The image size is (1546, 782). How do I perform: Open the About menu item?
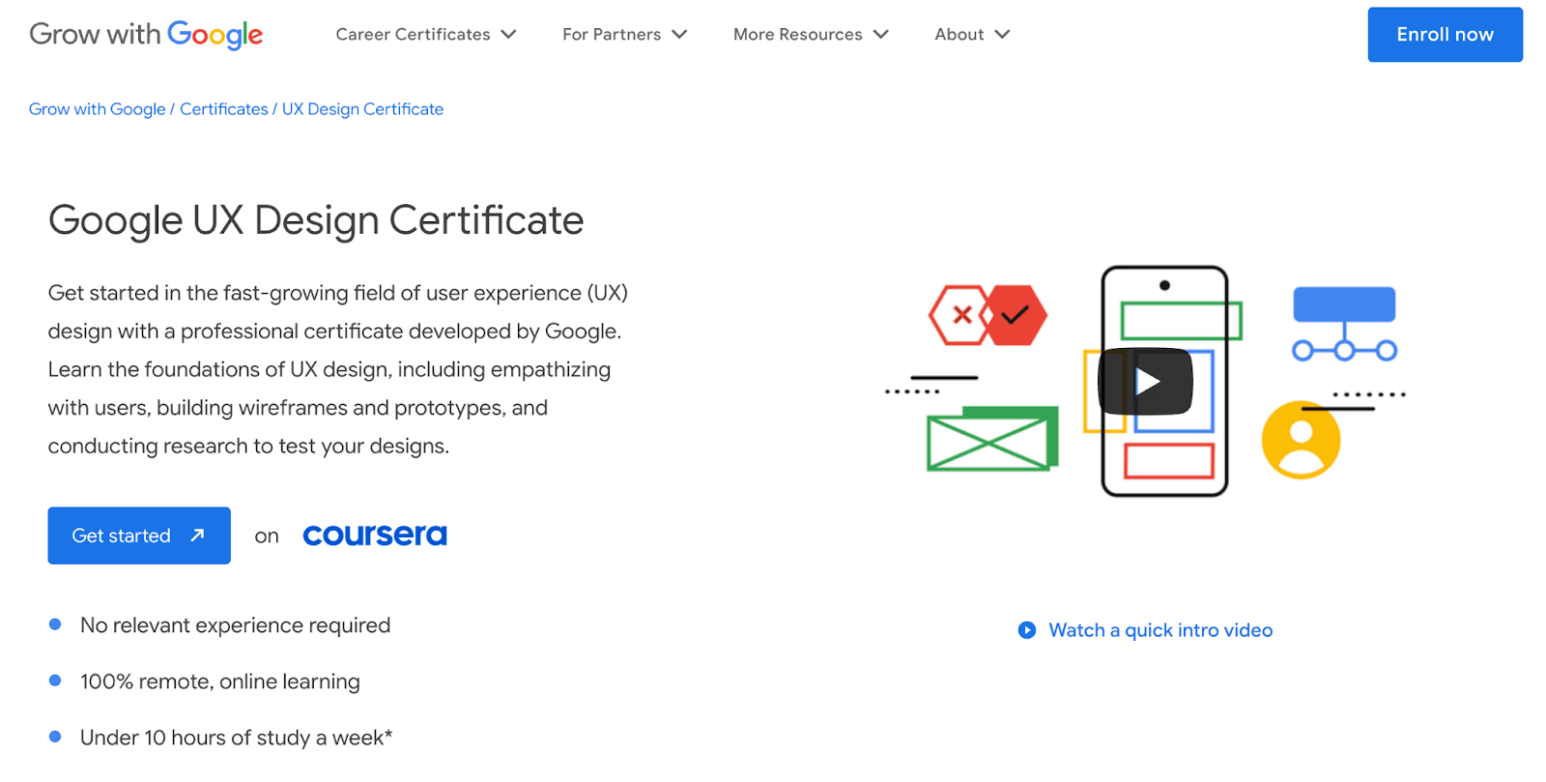959,35
